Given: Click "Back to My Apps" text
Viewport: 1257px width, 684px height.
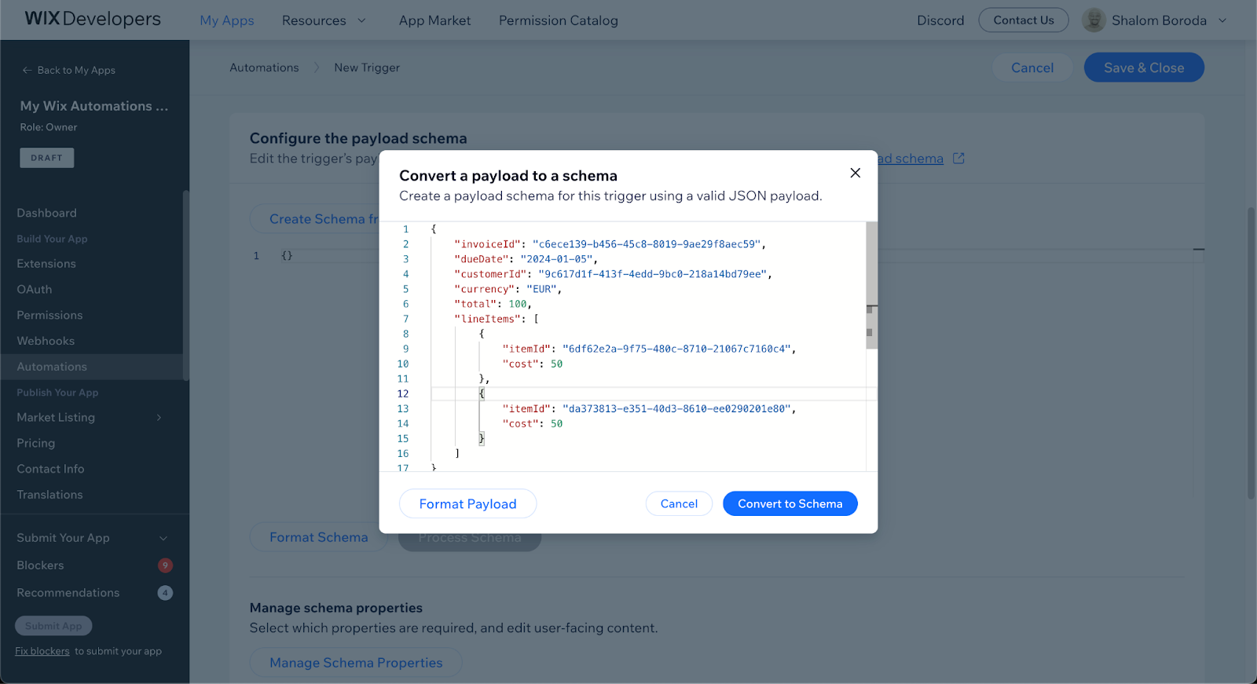Looking at the screenshot, I should pyautogui.click(x=76, y=70).
